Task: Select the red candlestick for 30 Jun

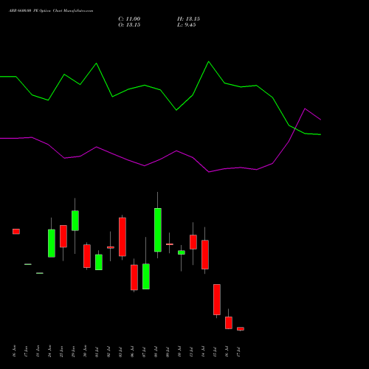Action: coord(87,256)
